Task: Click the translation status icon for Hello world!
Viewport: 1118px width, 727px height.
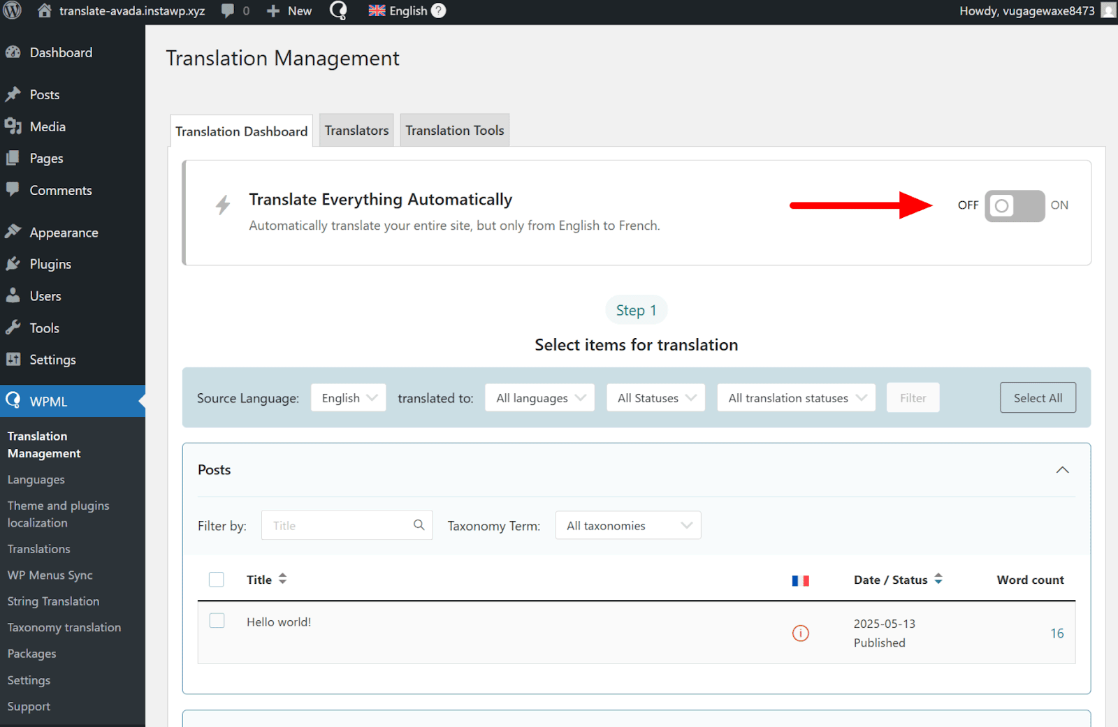Action: (801, 633)
